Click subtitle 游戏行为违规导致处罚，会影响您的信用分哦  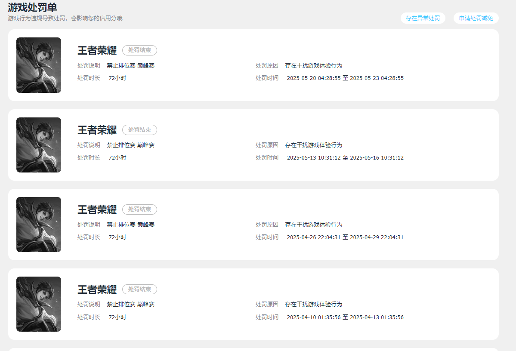click(65, 18)
